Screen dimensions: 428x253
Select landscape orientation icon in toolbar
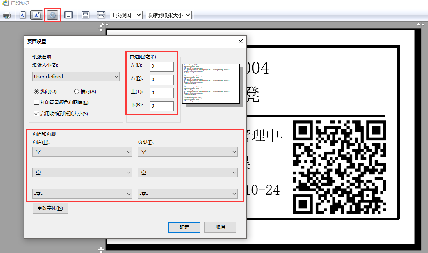[37, 15]
